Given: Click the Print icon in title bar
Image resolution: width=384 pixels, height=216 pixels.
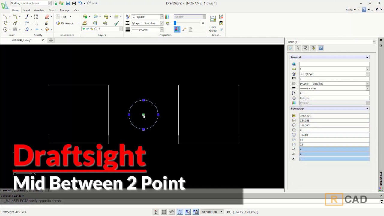Looking at the screenshot, I should click(x=74, y=3).
